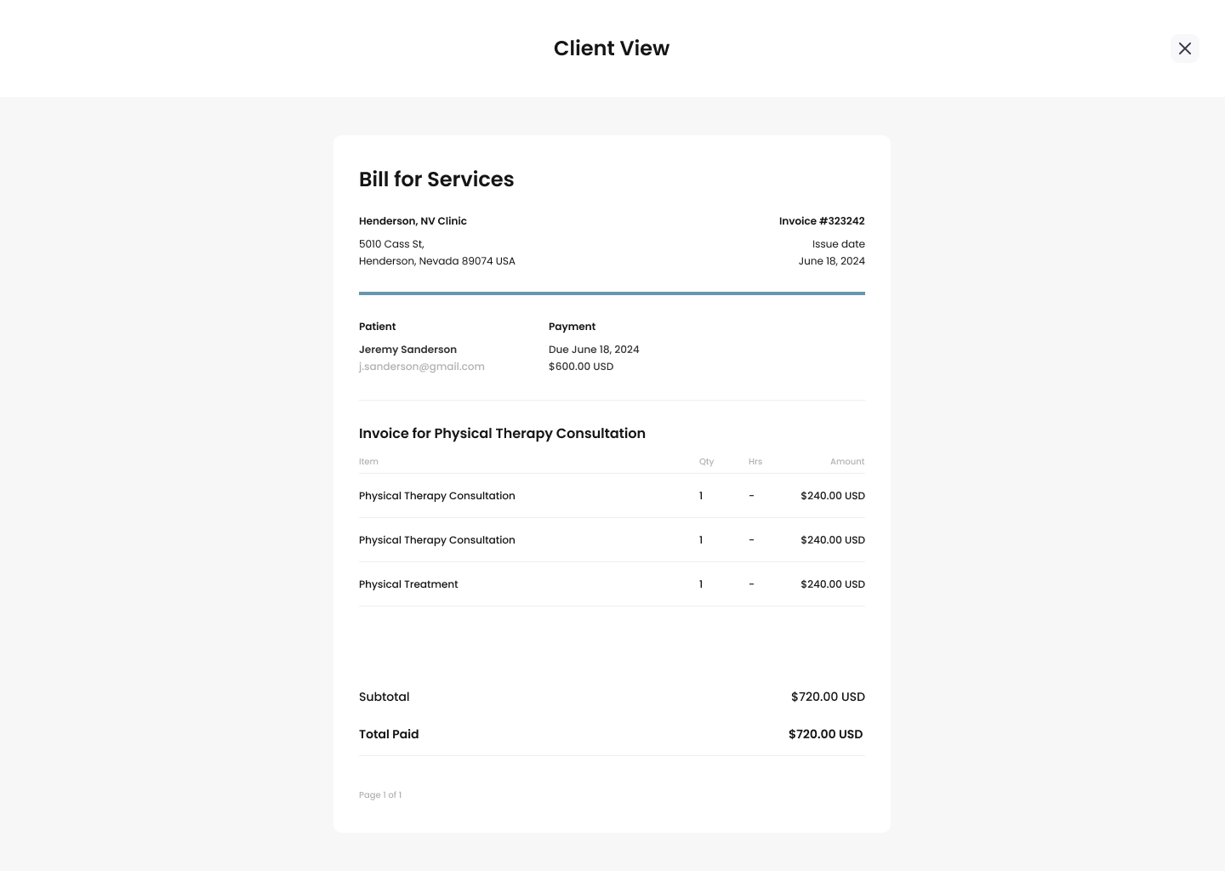Click the 'Hrs' column header
The width and height of the screenshot is (1225, 871).
coord(755,462)
